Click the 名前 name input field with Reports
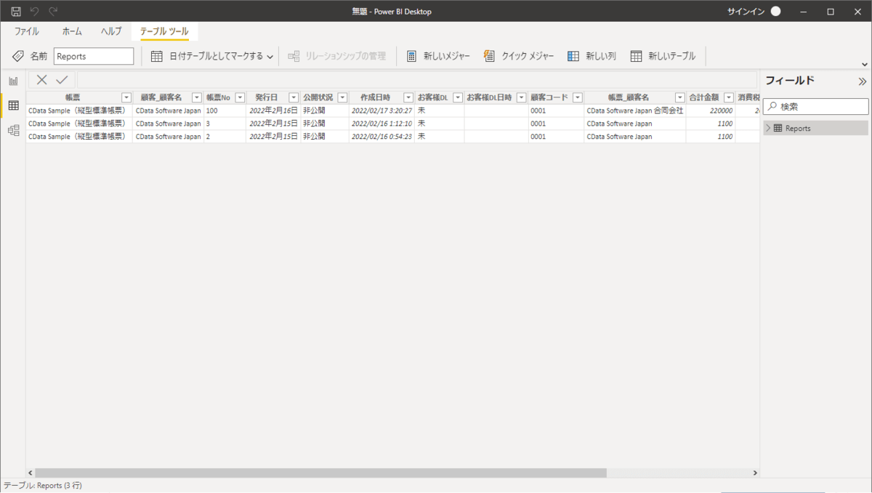Screen dimensions: 872x493 point(94,56)
